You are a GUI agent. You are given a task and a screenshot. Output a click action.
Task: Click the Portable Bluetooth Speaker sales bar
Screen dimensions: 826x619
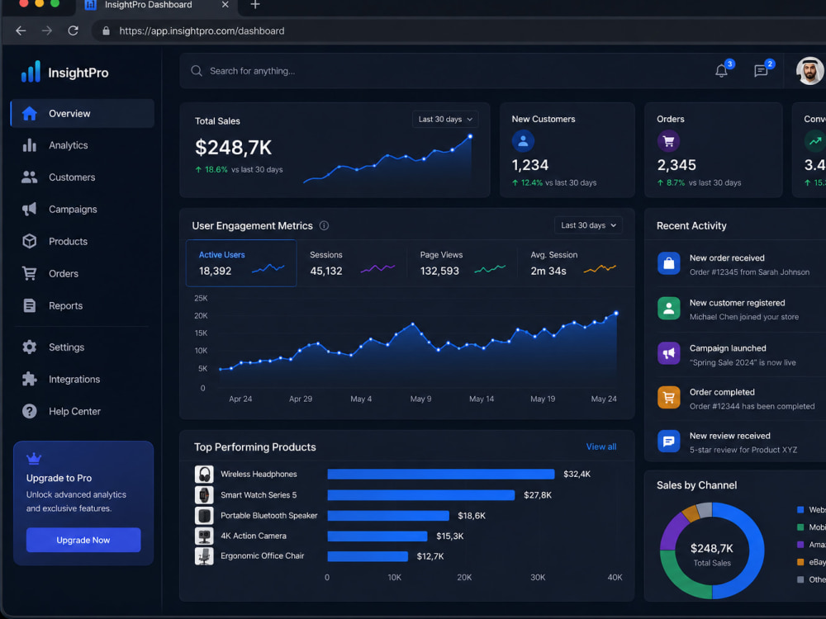pos(388,516)
